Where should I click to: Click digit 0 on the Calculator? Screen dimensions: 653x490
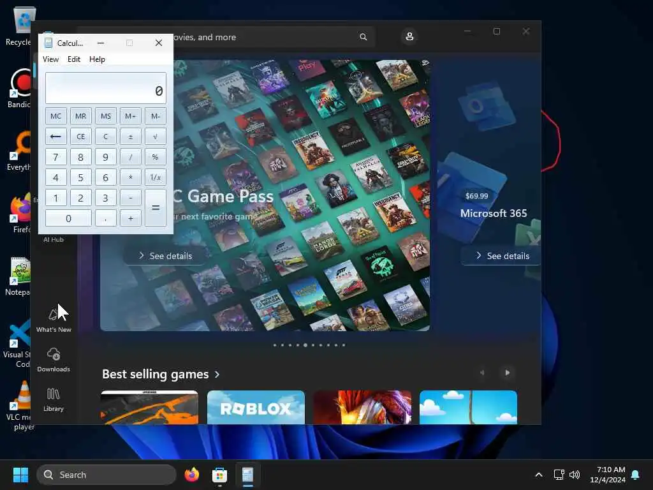[68, 218]
